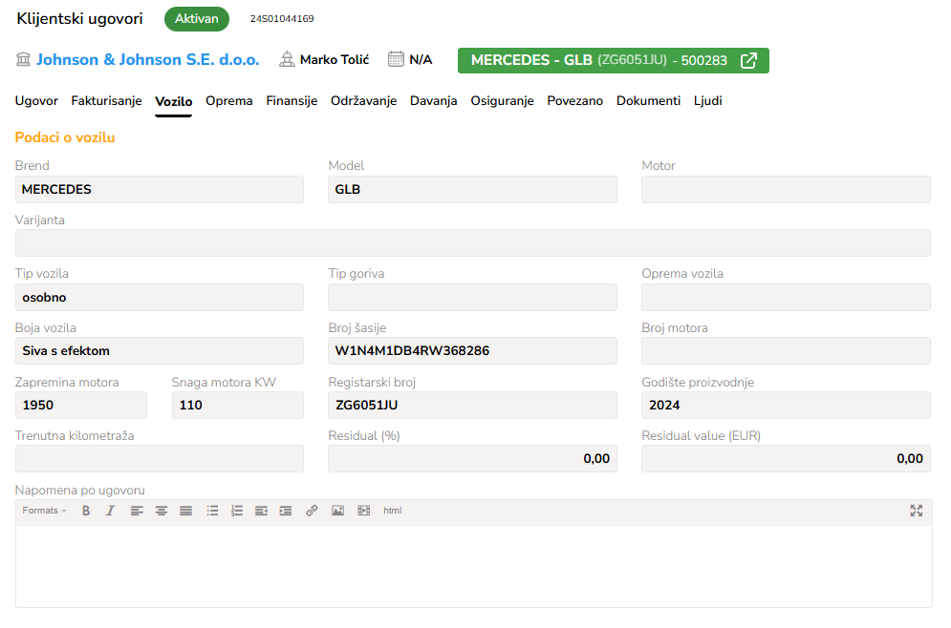951x628 pixels.
Task: Click the Brend field with MERCEDES
Action: tap(160, 190)
